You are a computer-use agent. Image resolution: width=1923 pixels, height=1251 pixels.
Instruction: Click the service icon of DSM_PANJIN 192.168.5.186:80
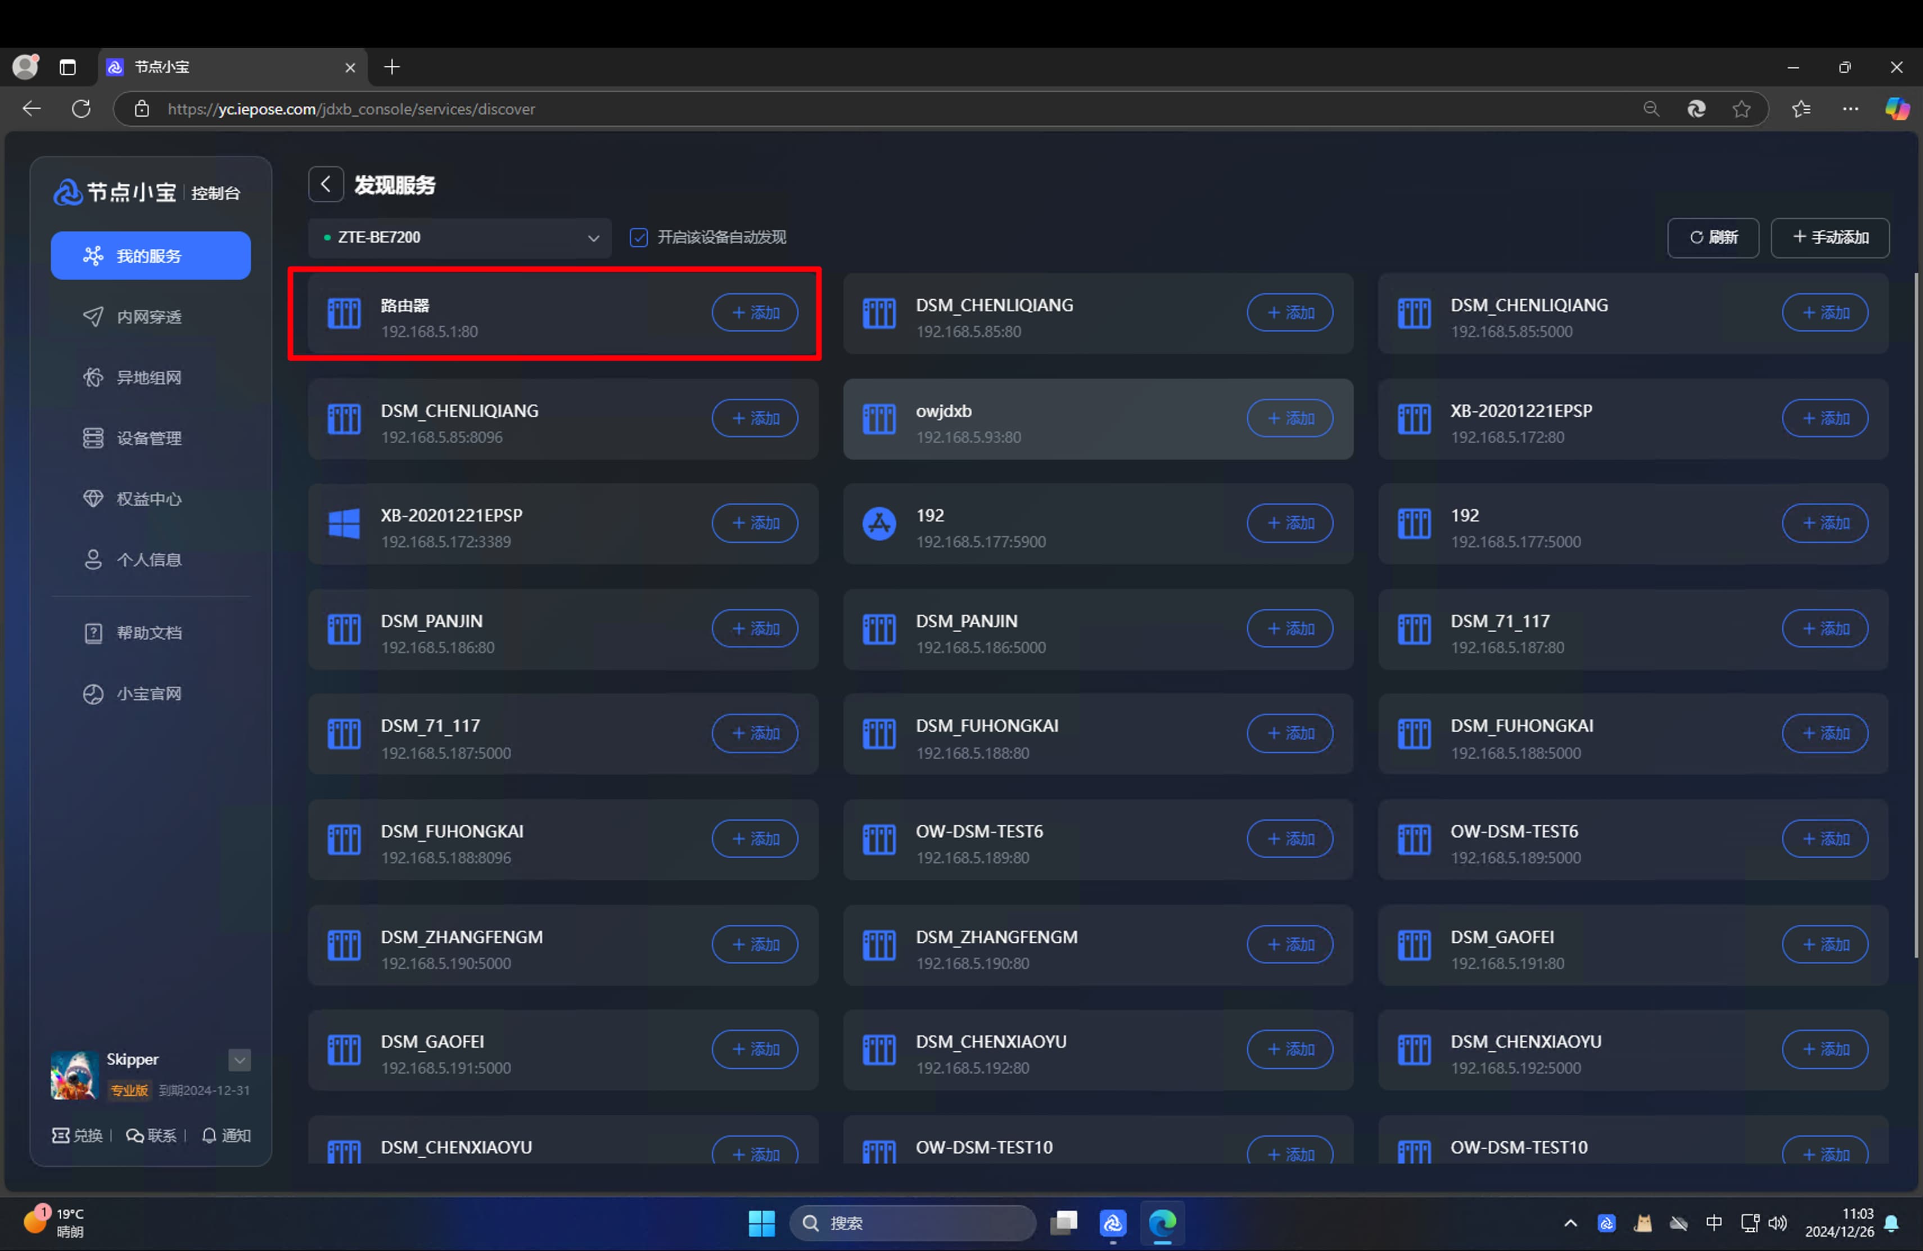[x=344, y=629]
